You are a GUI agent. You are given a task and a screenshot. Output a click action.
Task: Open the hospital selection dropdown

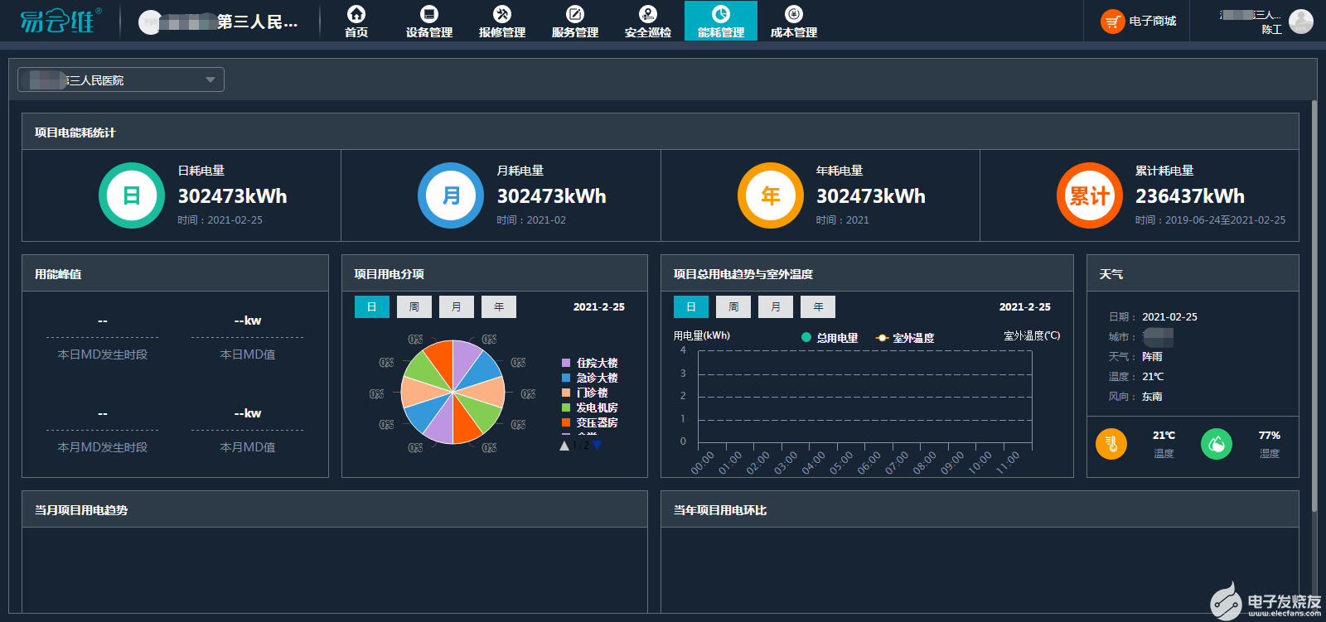121,80
